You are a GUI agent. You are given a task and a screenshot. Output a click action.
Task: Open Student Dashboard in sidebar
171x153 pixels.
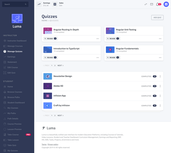16,103
